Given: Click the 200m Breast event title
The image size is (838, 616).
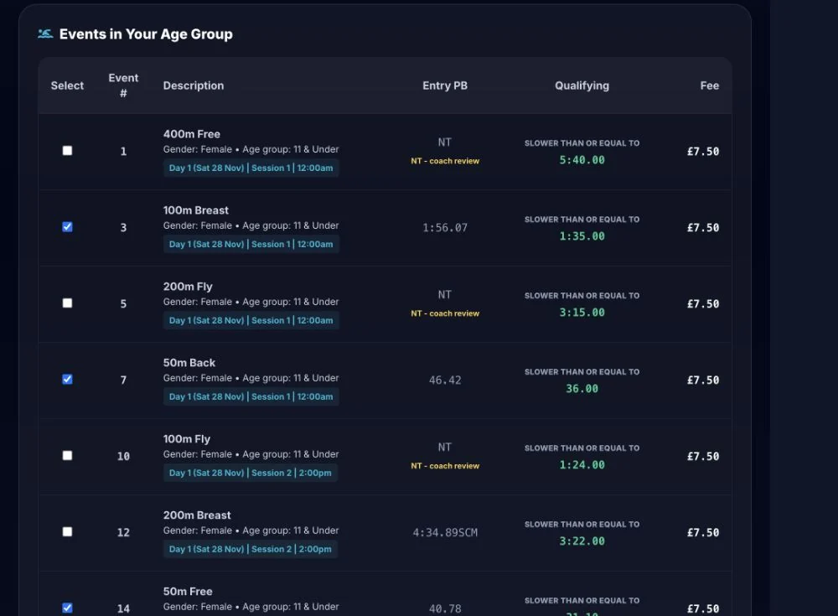Looking at the screenshot, I should click(197, 515).
